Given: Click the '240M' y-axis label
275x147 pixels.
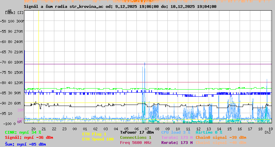Looking at the screenshot, I should point(19,42).
